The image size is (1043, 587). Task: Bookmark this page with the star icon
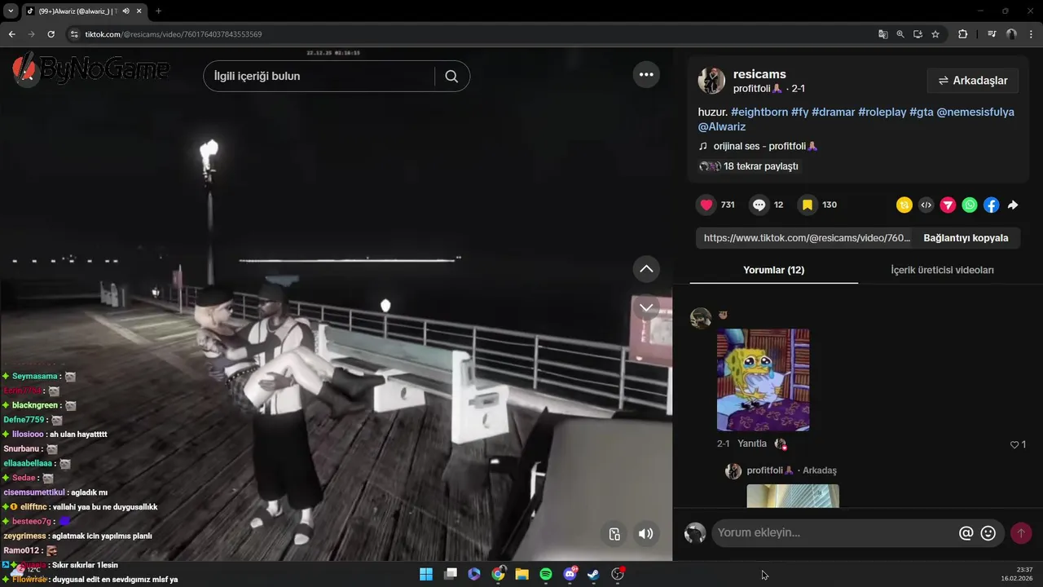935,34
